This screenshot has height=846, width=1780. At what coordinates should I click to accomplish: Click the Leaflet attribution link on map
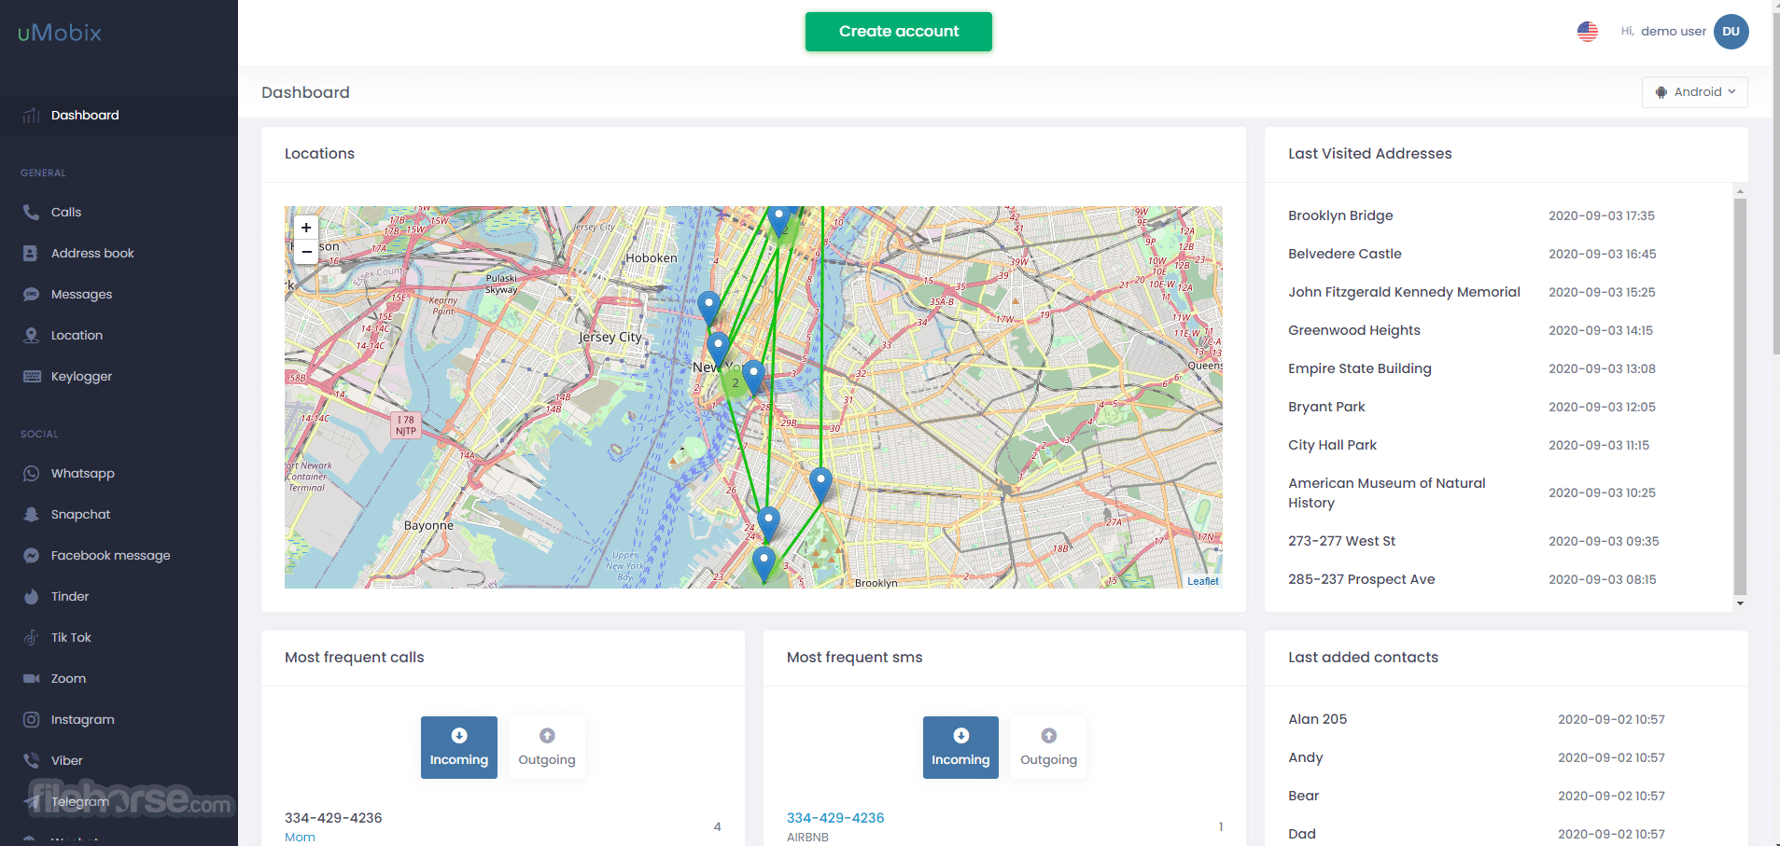click(x=1203, y=581)
